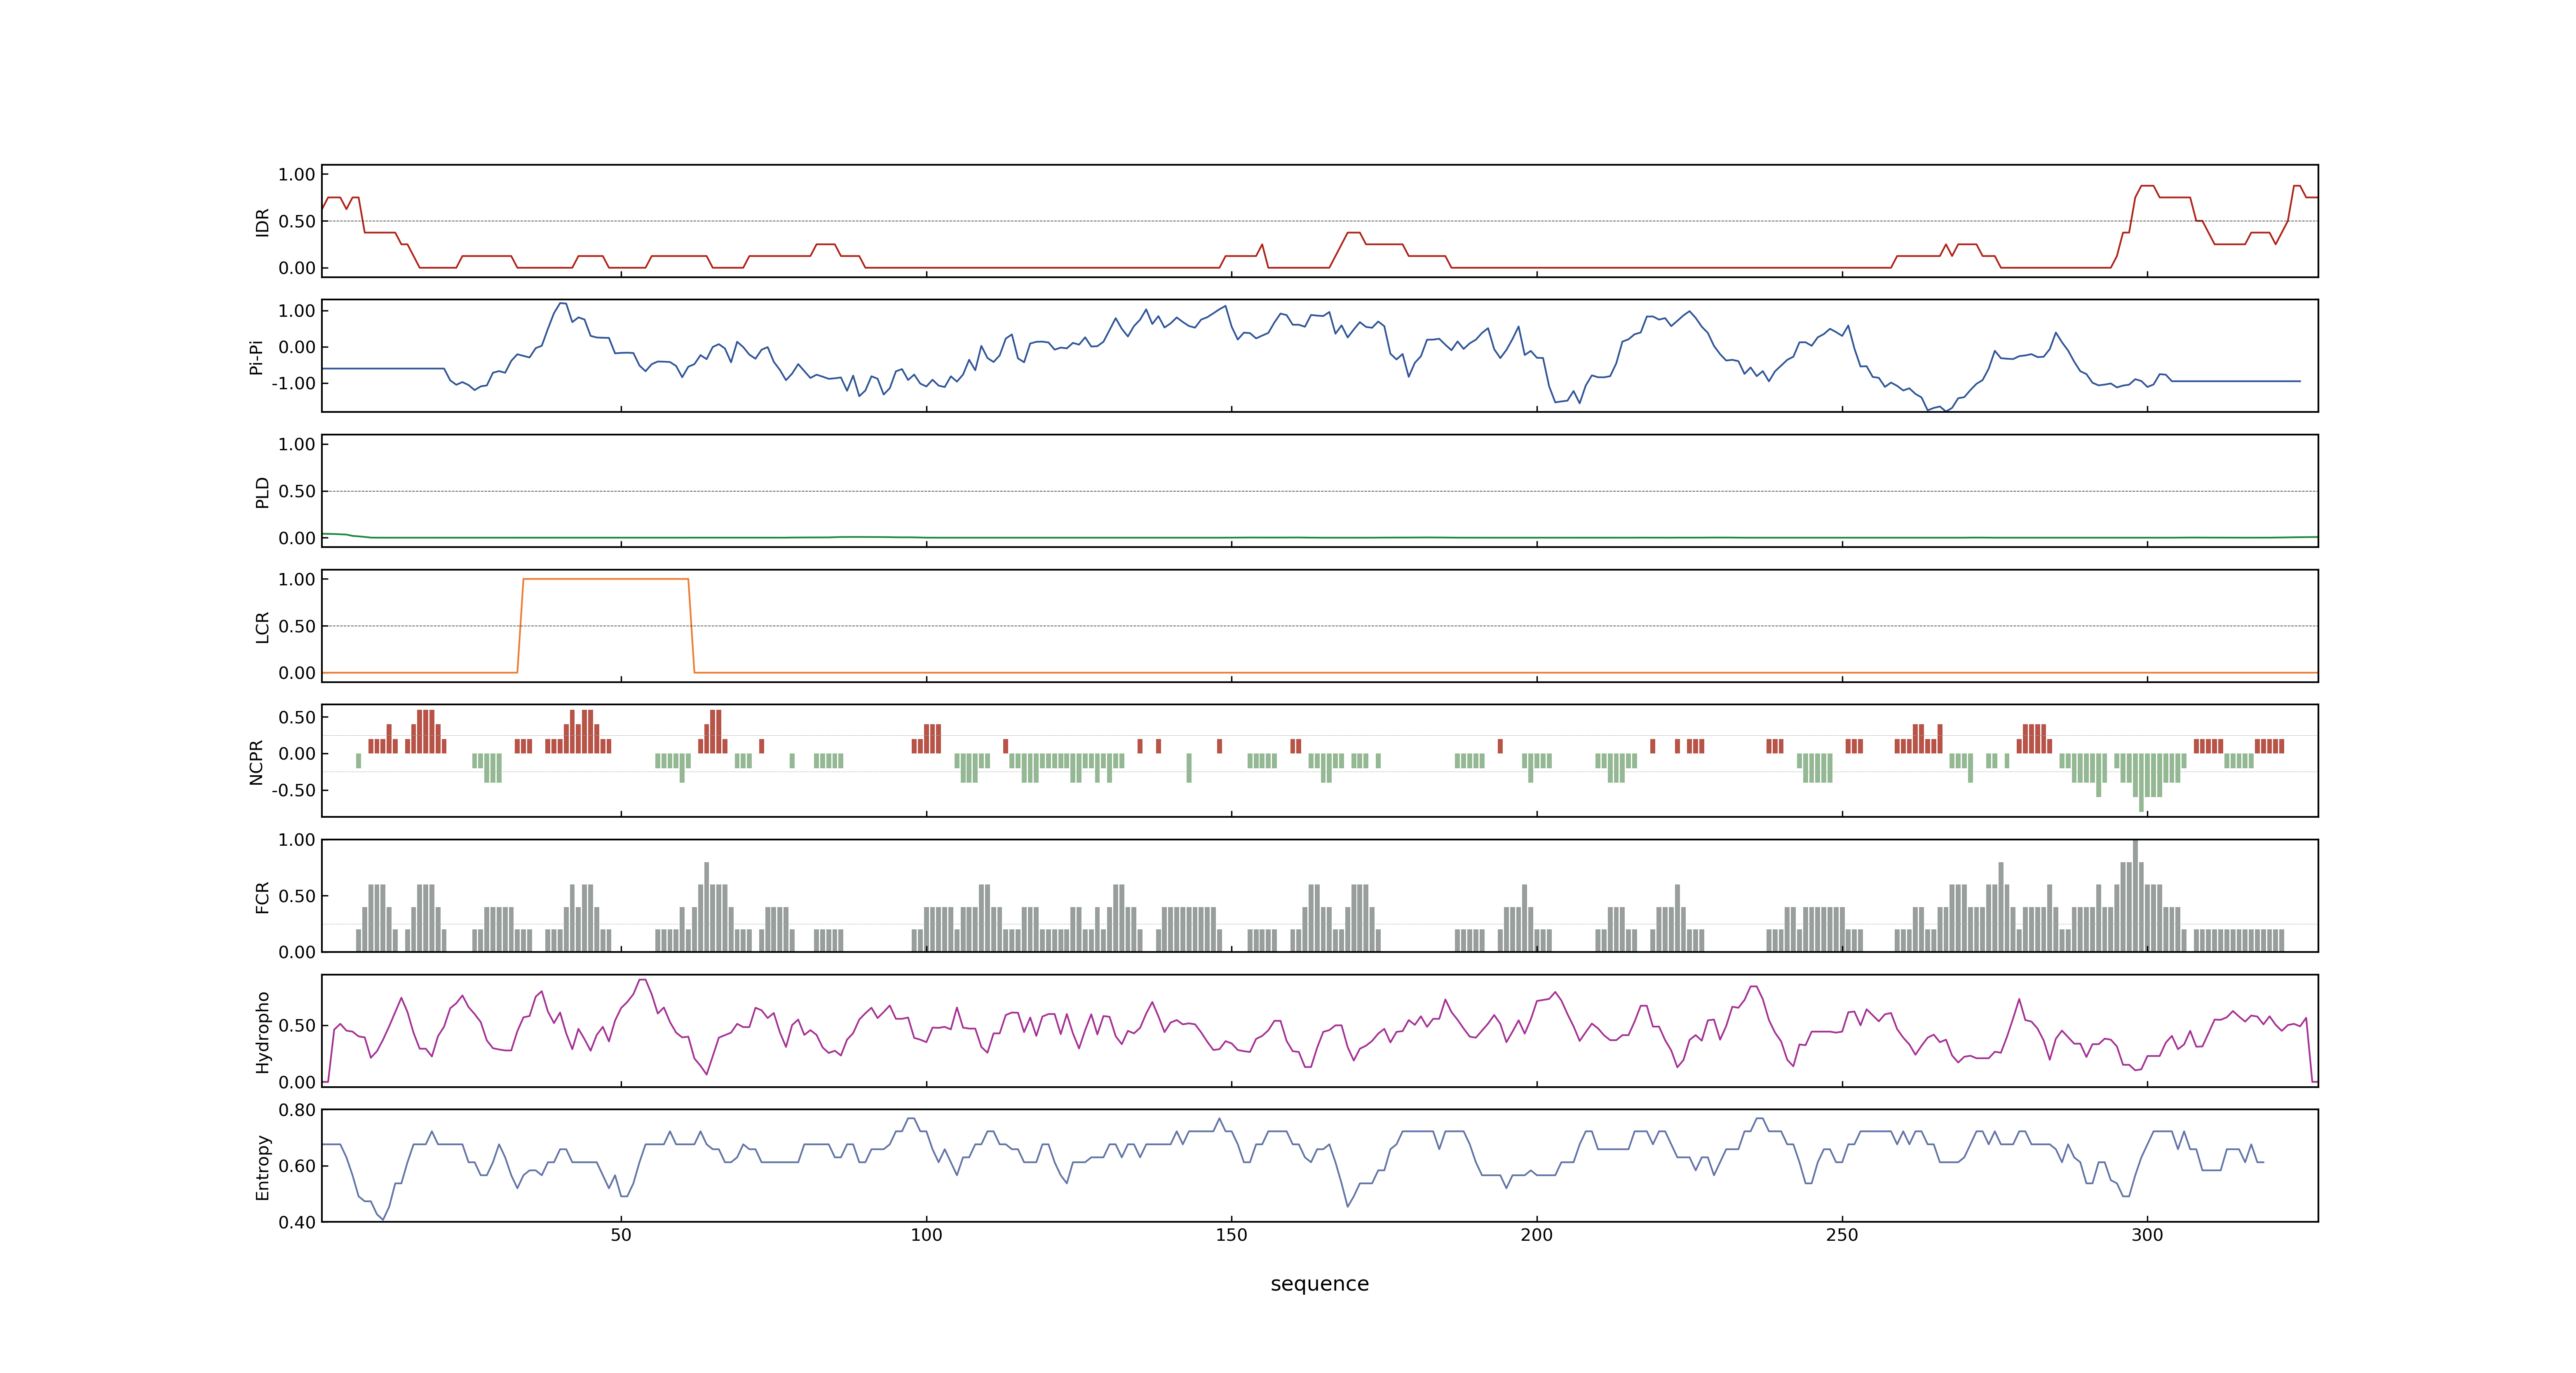Click the 0.50 tick of the FCR panel

297,896
